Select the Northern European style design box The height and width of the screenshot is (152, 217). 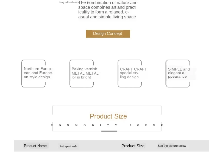click(34, 74)
